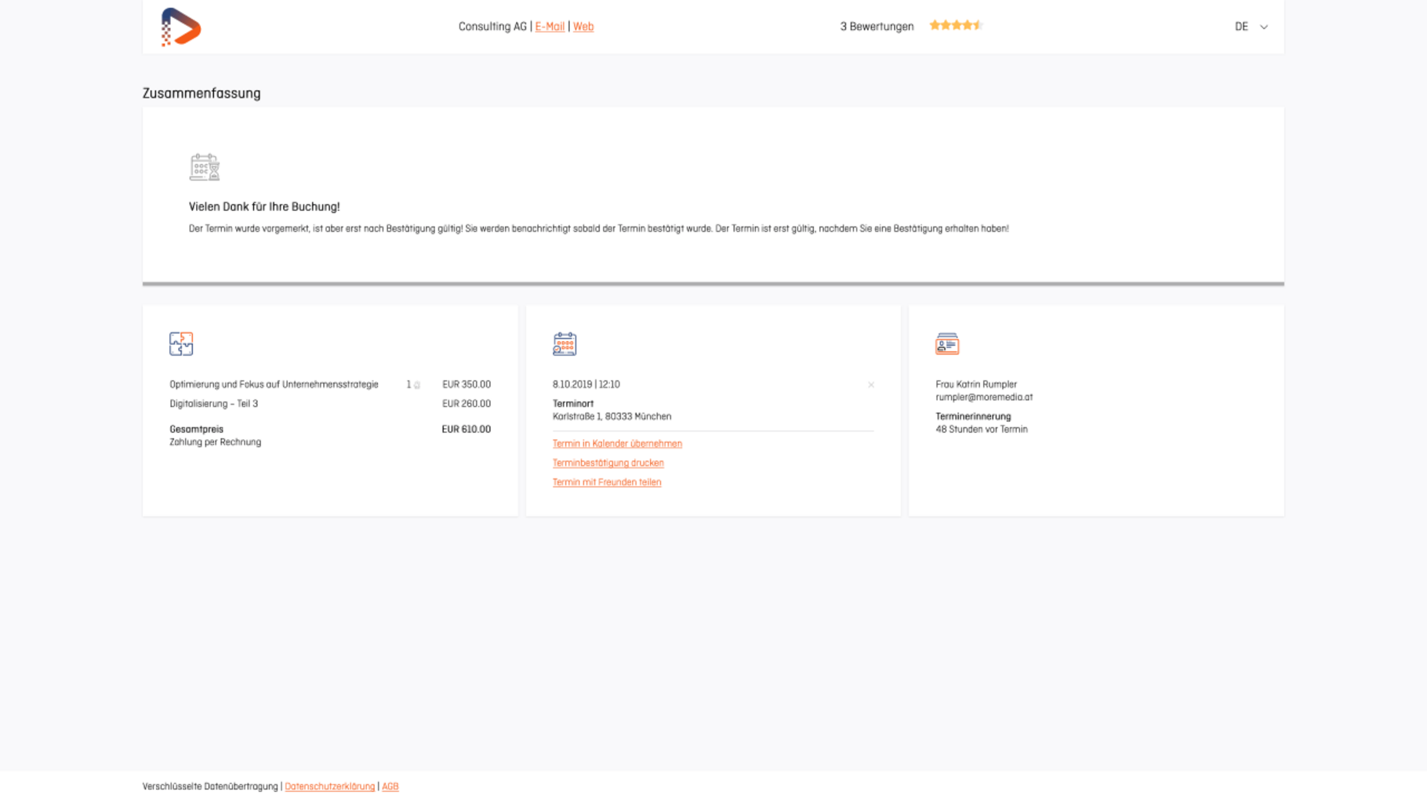Remove the 8.10.2019 appointment with the X
The width and height of the screenshot is (1427, 803).
tap(871, 385)
